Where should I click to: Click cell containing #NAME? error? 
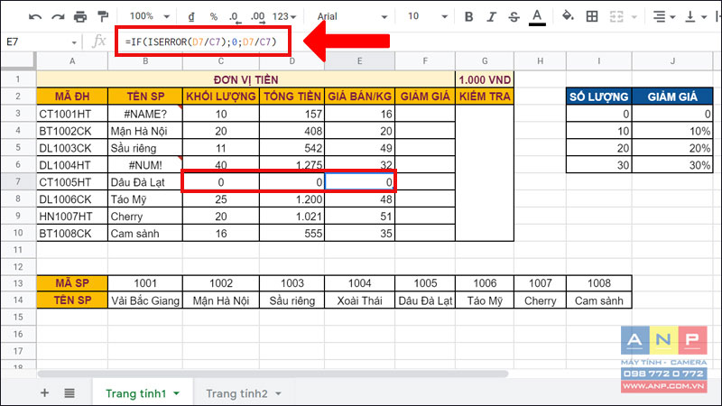click(145, 114)
